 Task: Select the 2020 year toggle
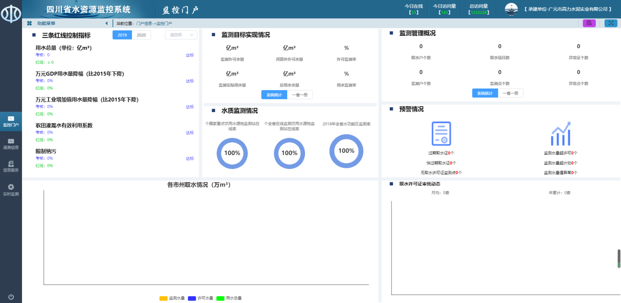141,35
